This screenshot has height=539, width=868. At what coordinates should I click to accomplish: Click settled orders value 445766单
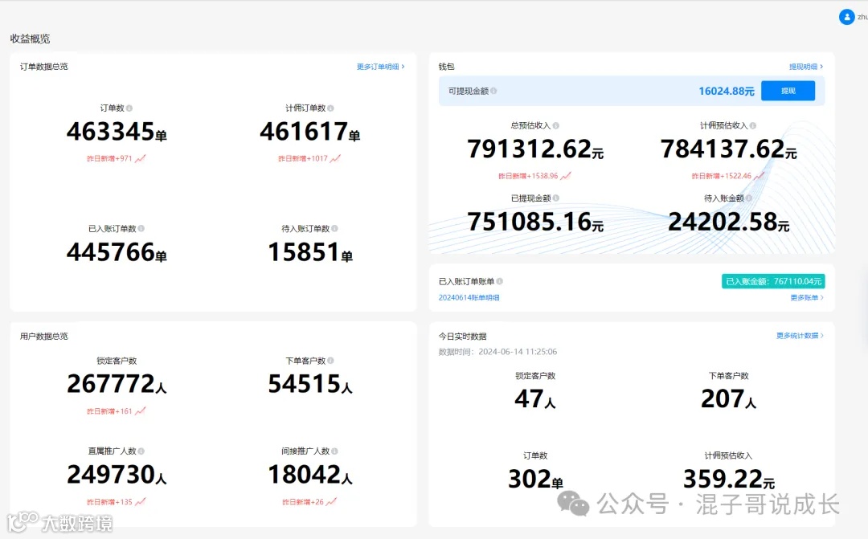pos(117,252)
